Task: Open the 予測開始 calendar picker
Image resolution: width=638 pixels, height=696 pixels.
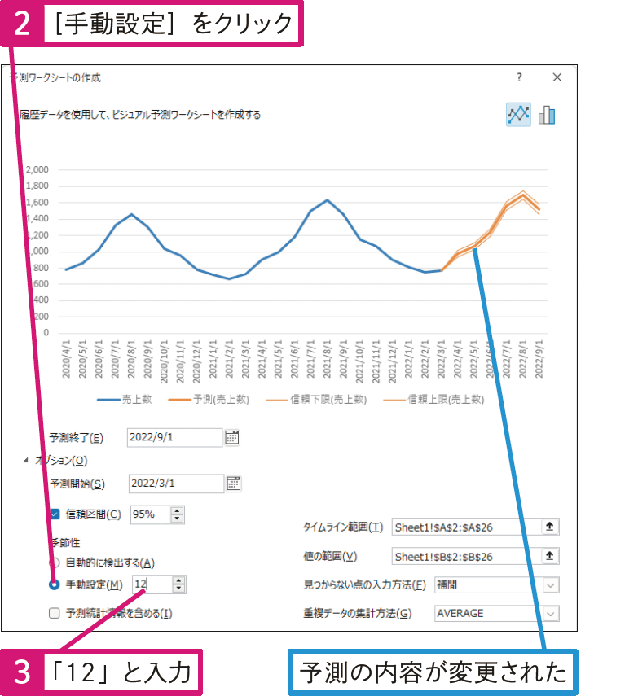Action: coord(234,484)
